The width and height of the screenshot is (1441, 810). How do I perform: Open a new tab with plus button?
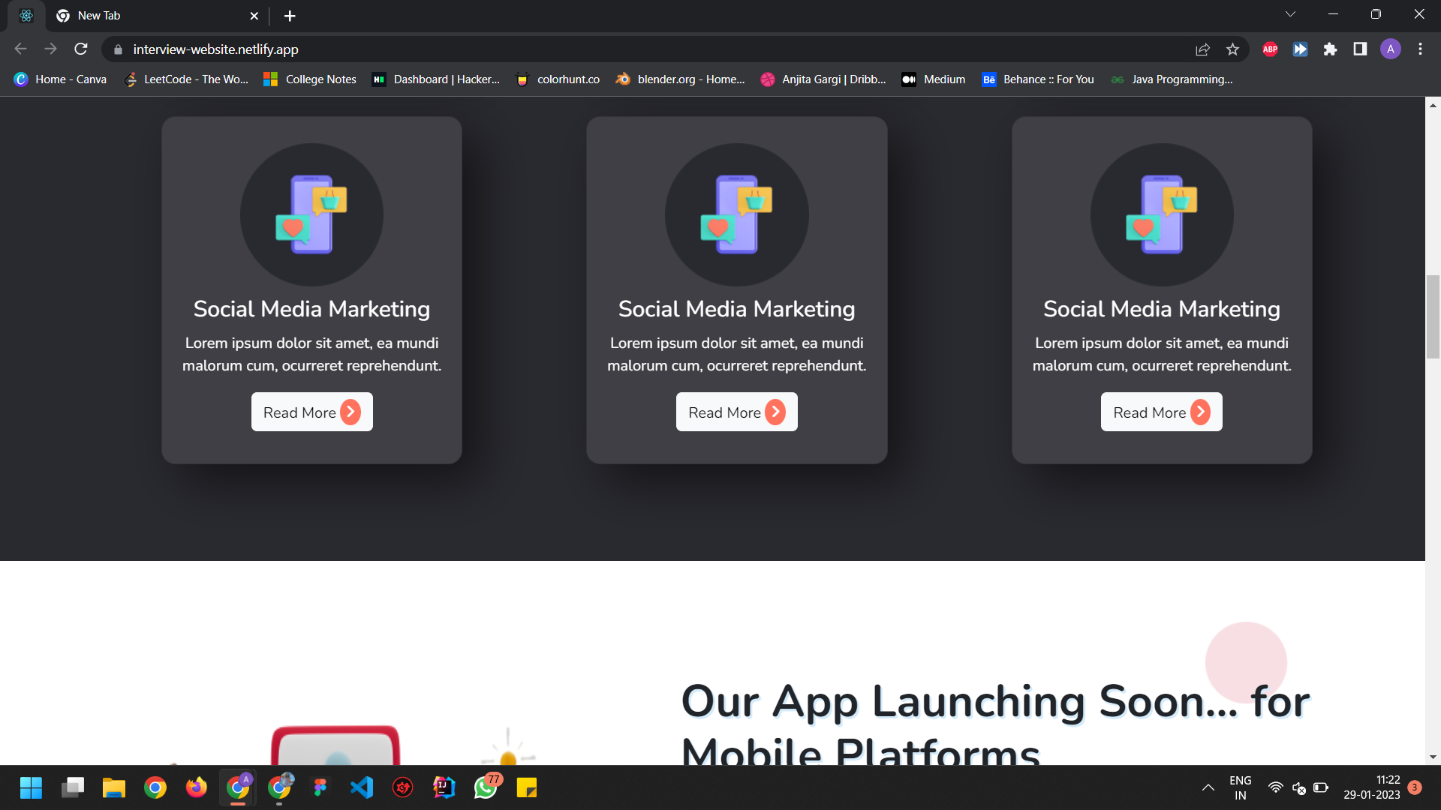tap(290, 16)
